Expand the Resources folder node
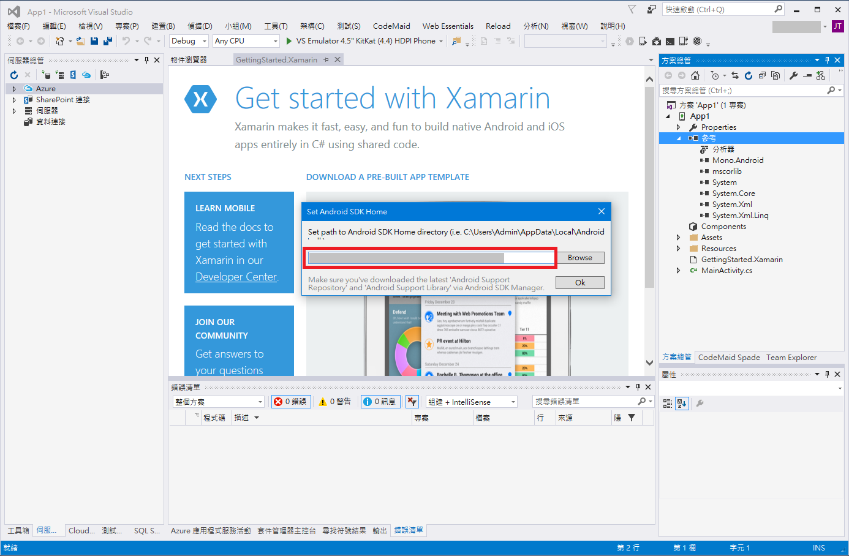The width and height of the screenshot is (849, 556). click(678, 249)
